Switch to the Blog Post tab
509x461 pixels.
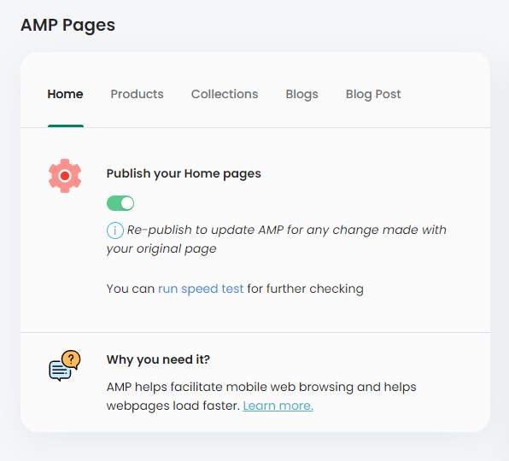(x=373, y=95)
